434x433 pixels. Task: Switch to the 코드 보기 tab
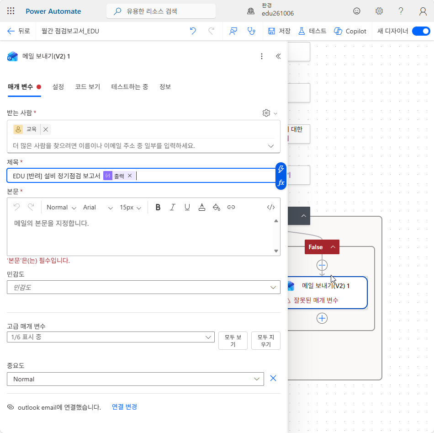click(87, 87)
